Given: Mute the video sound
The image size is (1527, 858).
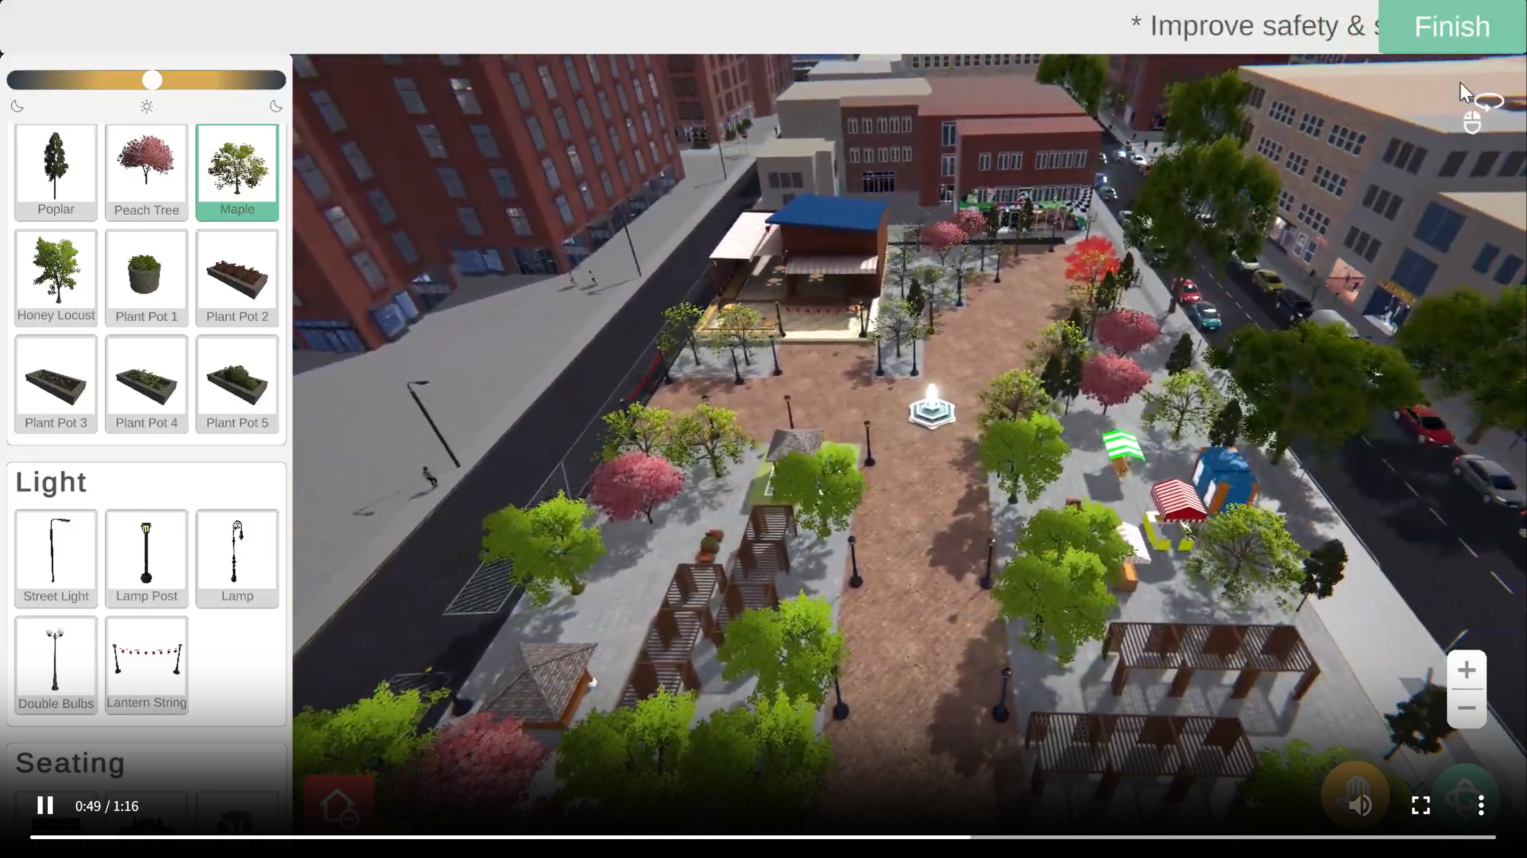Looking at the screenshot, I should (x=1360, y=805).
